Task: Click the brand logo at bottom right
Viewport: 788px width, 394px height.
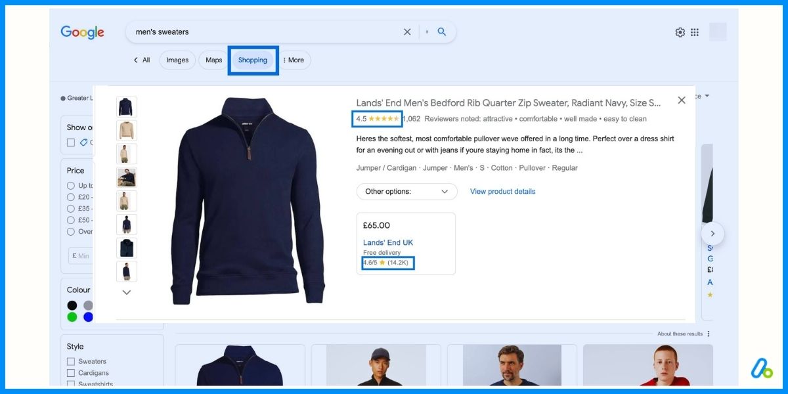Action: coord(762,368)
